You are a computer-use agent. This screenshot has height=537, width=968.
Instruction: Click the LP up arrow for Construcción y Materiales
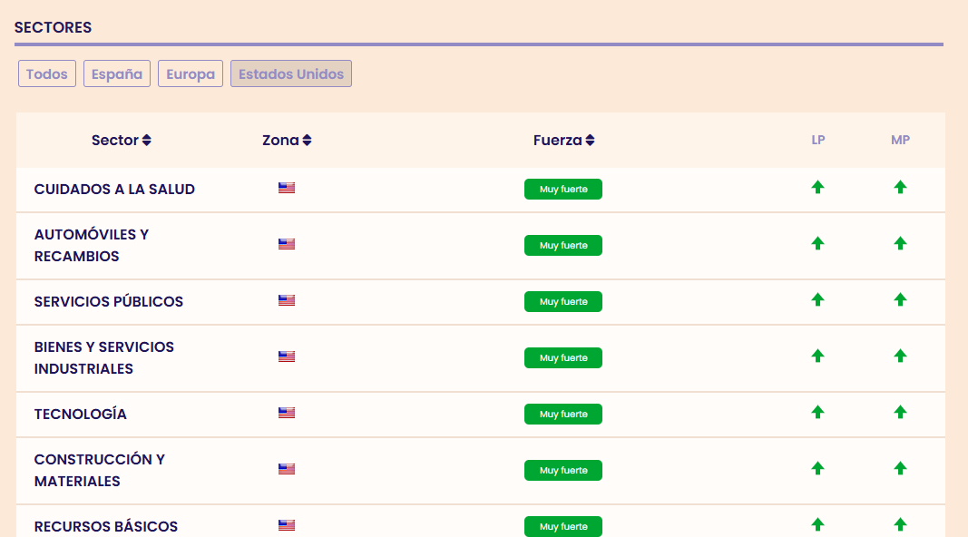tap(817, 468)
